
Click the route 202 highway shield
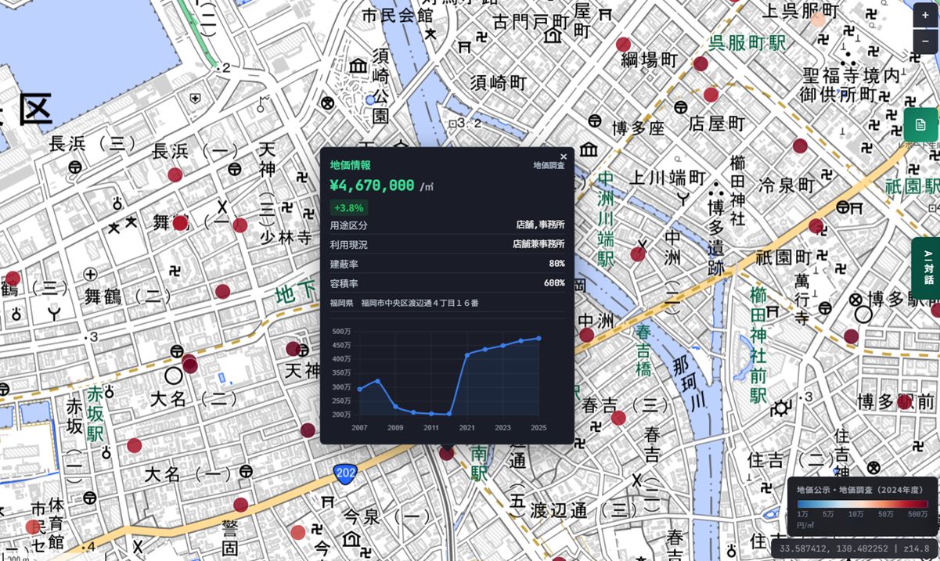[x=345, y=473]
